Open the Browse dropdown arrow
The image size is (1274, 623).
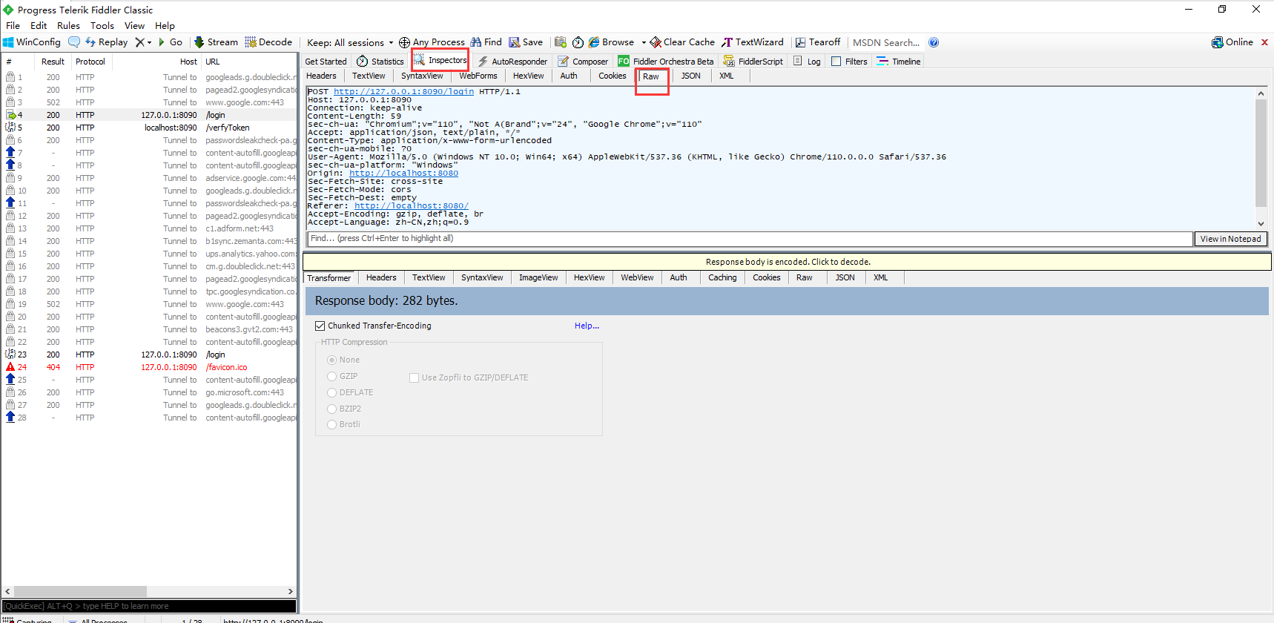coord(644,42)
